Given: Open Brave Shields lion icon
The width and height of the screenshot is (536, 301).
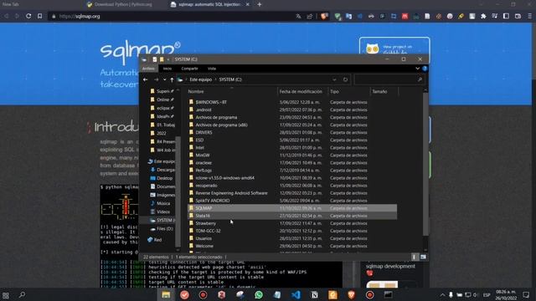Looking at the screenshot, I should pos(324,16).
